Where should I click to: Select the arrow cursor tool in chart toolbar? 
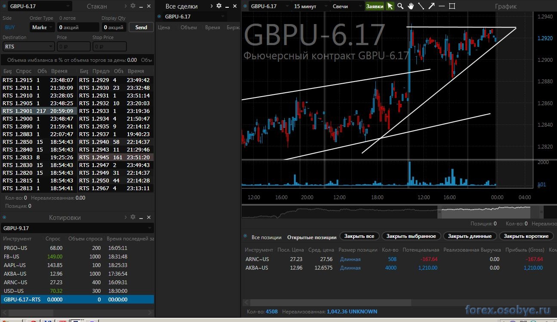[x=390, y=6]
